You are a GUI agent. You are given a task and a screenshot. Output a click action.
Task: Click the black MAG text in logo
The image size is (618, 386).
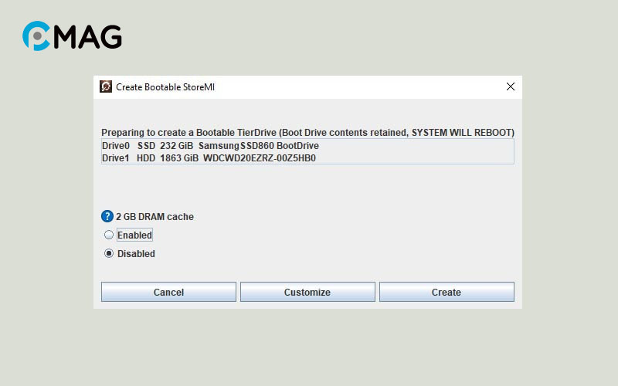click(87, 36)
